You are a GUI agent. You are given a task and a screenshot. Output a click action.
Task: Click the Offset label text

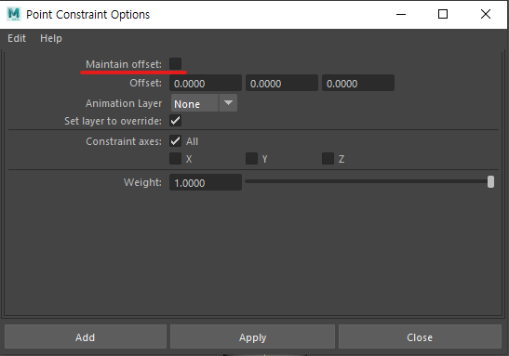point(145,83)
